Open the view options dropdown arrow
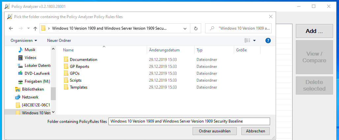This screenshot has height=140, width=339. [x=255, y=41]
